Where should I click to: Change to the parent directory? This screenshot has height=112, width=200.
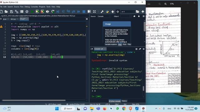[143, 12]
